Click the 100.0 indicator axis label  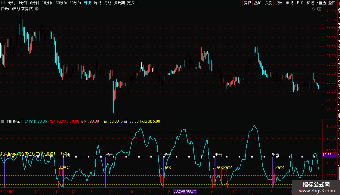tap(331, 126)
